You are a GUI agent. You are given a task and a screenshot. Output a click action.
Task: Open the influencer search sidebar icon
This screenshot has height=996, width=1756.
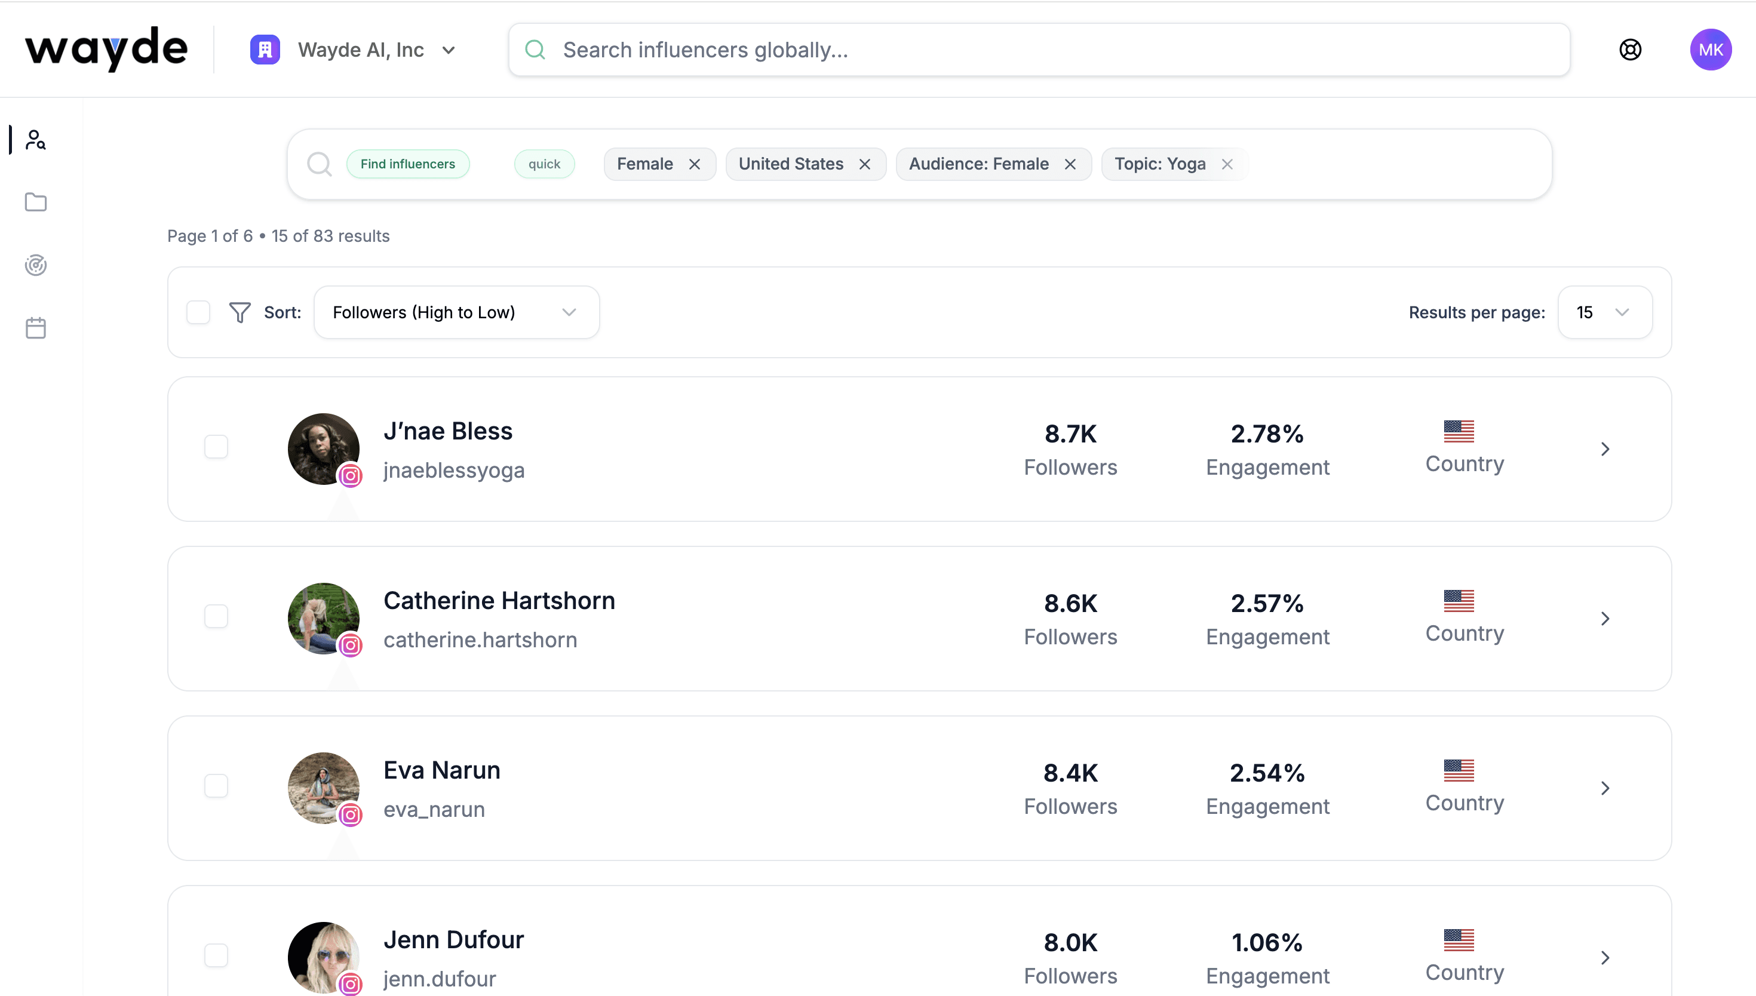click(36, 140)
